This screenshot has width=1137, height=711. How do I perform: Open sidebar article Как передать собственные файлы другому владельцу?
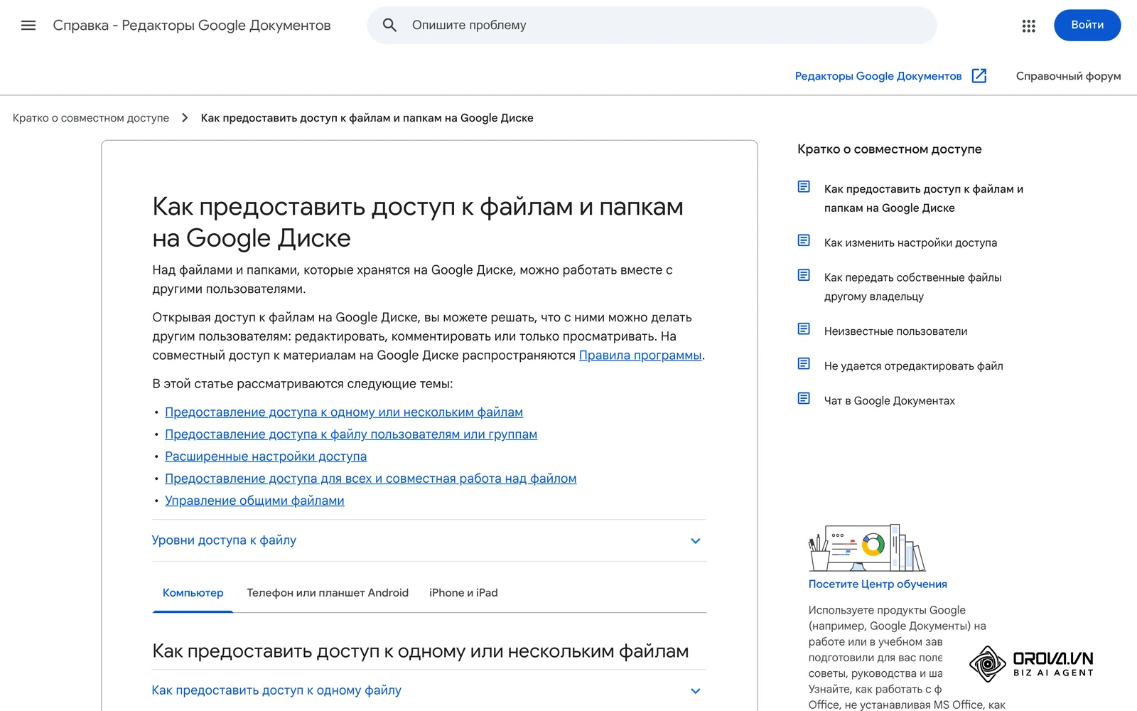coord(912,287)
